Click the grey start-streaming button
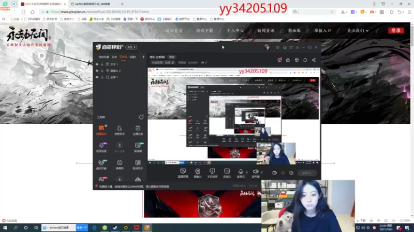This screenshot has width=414, height=232. pyautogui.click(x=307, y=173)
